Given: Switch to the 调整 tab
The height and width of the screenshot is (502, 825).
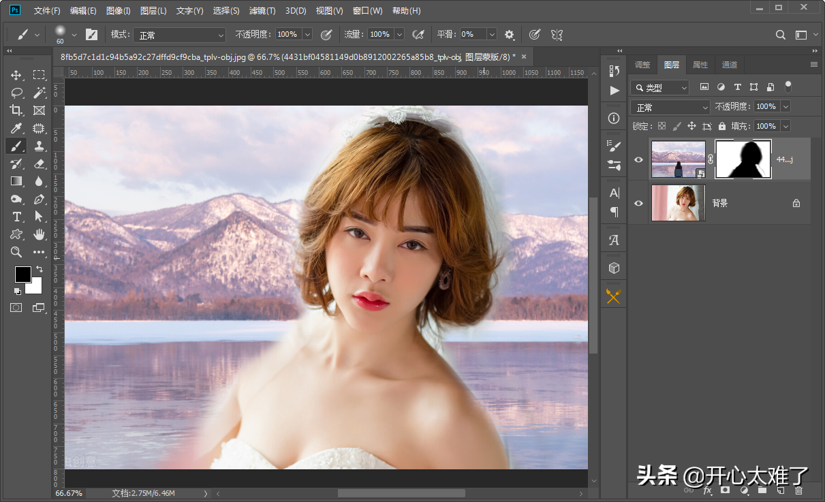Looking at the screenshot, I should 642,65.
